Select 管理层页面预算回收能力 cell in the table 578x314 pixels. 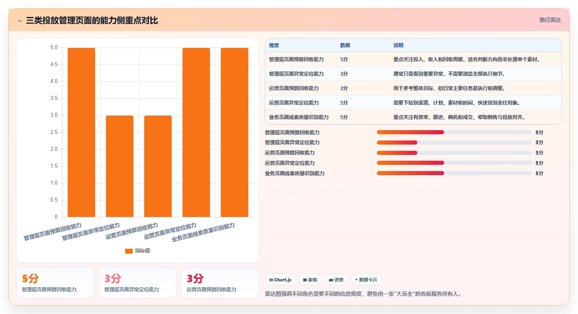coord(296,59)
